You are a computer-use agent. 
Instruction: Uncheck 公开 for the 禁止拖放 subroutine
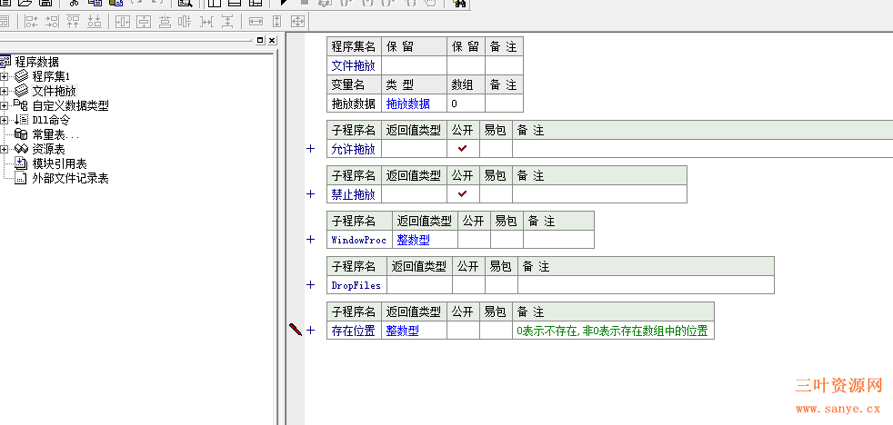(463, 193)
